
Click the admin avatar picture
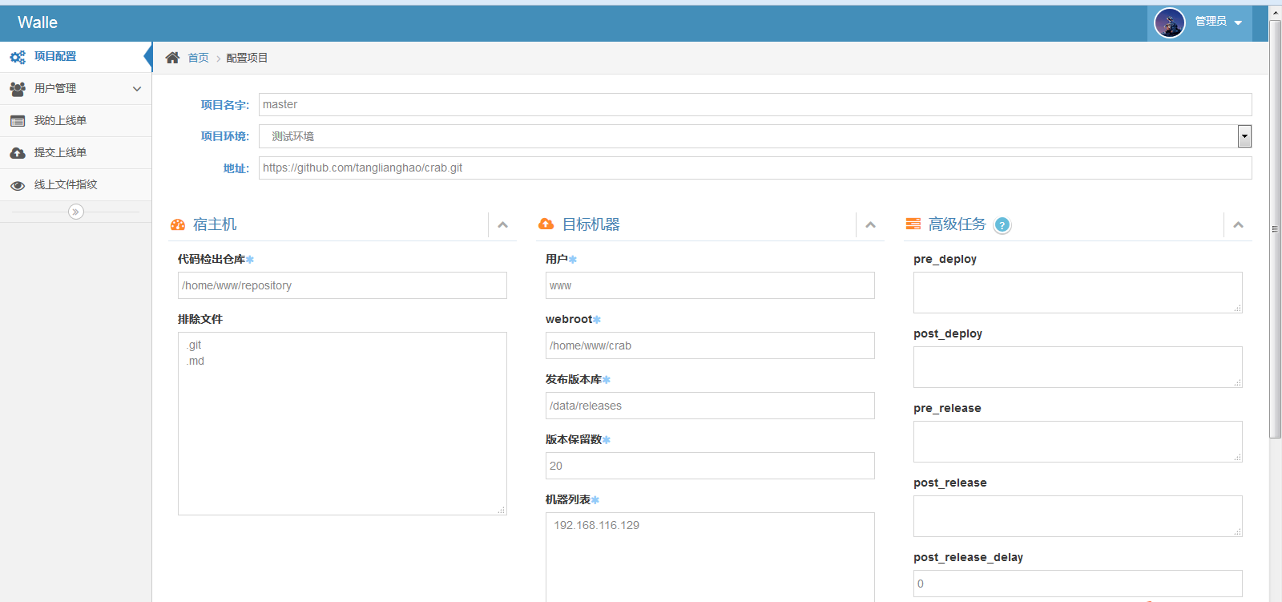point(1169,22)
